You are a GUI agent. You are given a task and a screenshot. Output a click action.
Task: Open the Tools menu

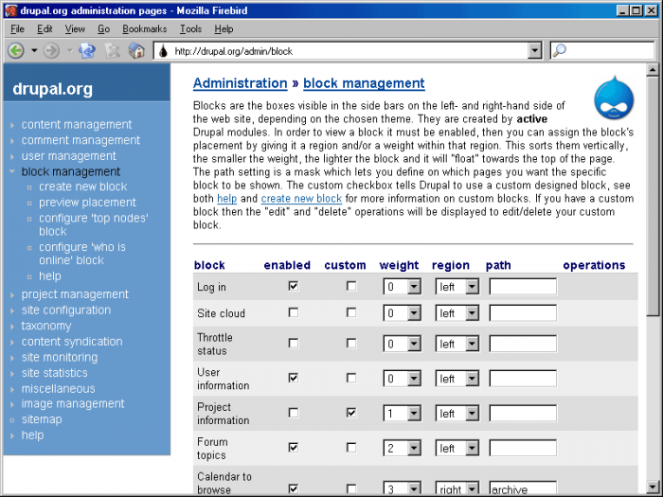coord(190,28)
